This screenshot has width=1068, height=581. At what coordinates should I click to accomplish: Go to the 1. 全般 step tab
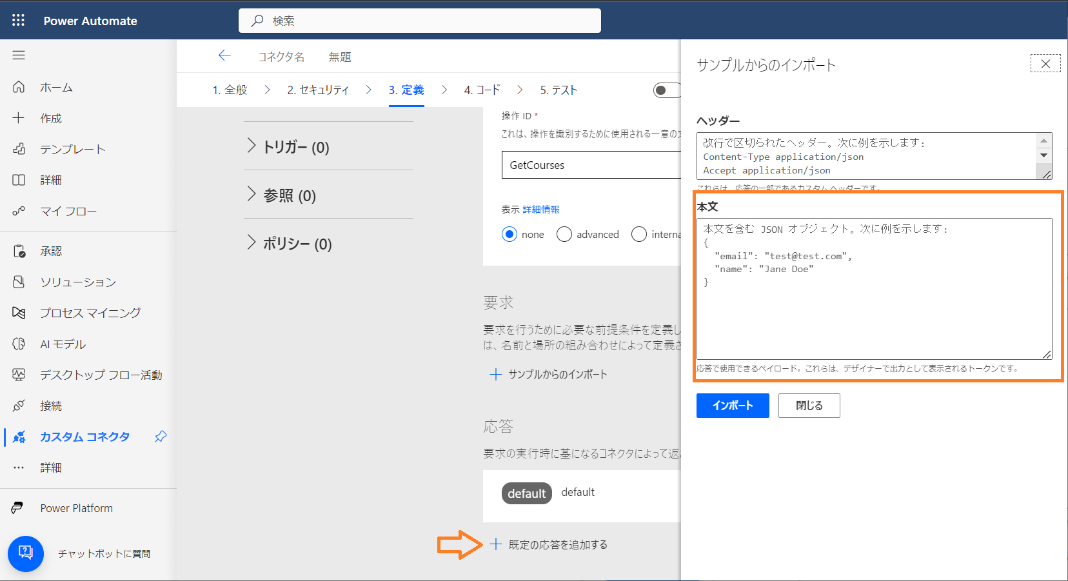(x=230, y=90)
